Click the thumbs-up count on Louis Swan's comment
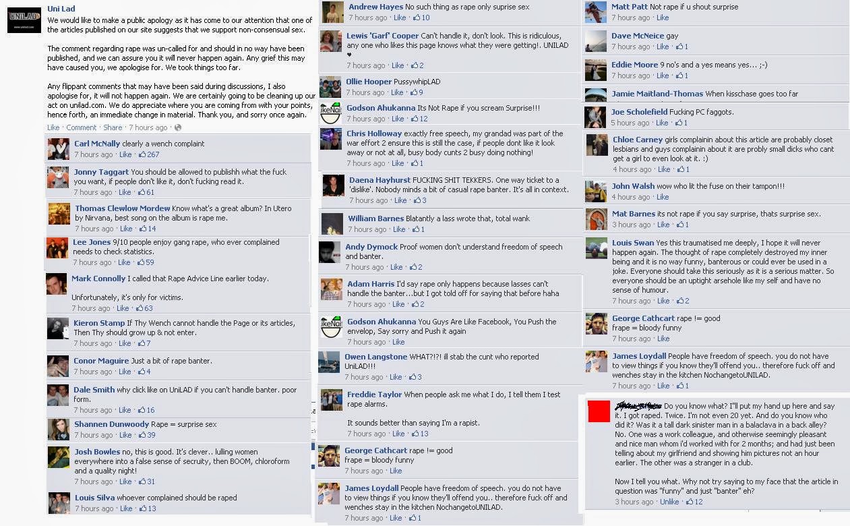Viewport: 850px width, 526px height. [x=683, y=301]
